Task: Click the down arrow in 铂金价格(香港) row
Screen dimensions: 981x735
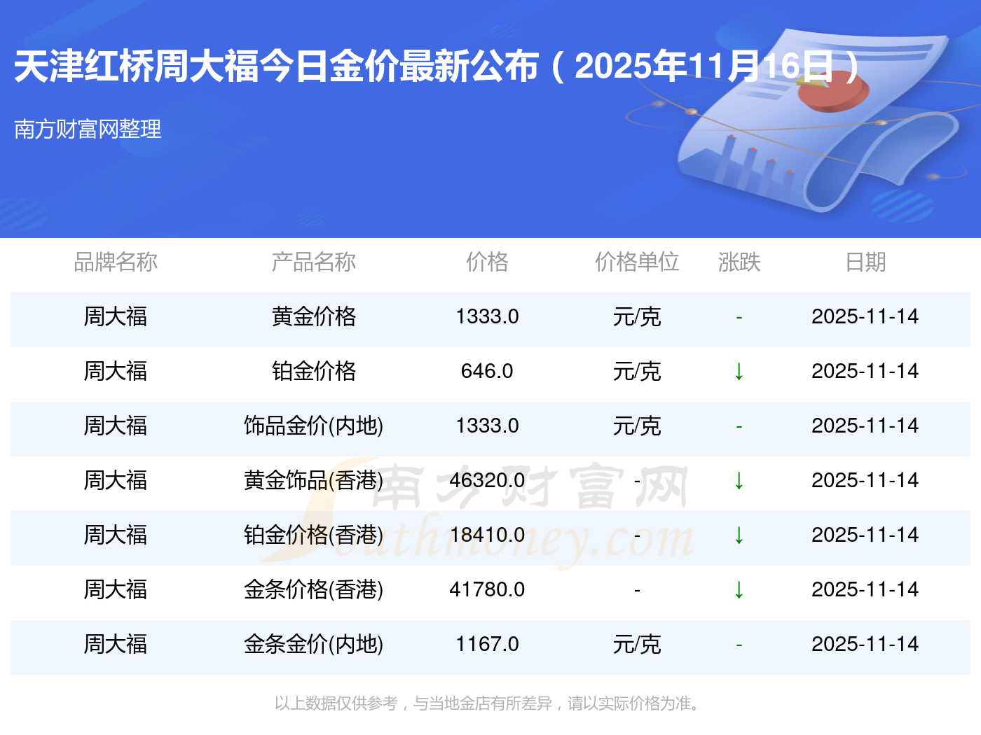Action: click(739, 535)
